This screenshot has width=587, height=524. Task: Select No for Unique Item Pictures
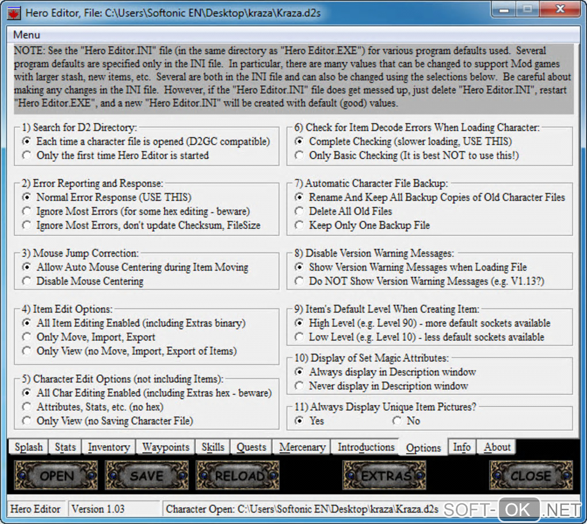(x=406, y=420)
